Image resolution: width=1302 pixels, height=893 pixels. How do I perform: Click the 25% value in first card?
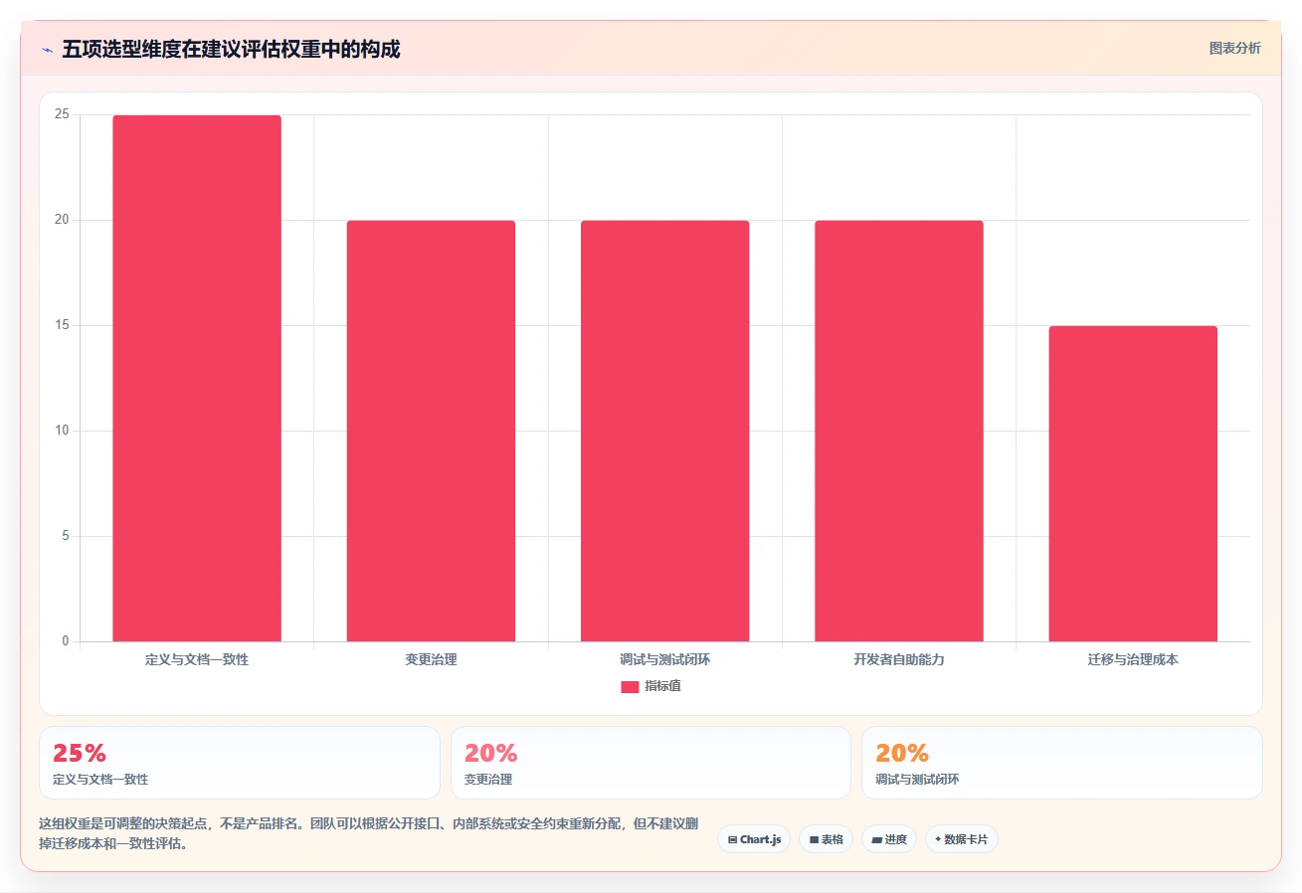pos(80,753)
